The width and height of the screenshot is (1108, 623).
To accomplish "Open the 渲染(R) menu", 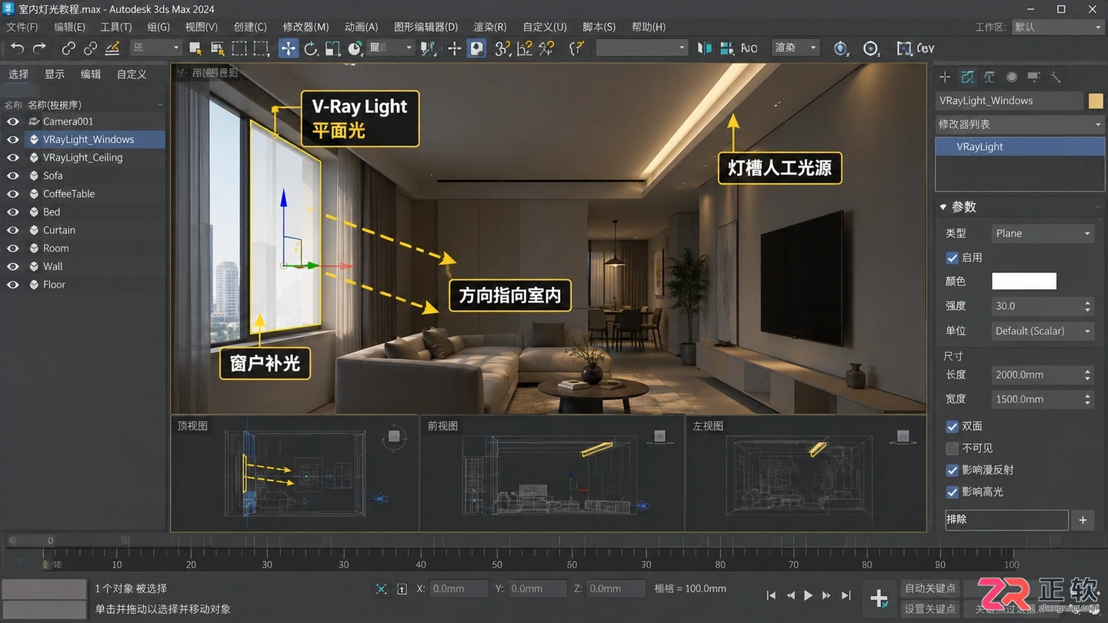I will [490, 27].
